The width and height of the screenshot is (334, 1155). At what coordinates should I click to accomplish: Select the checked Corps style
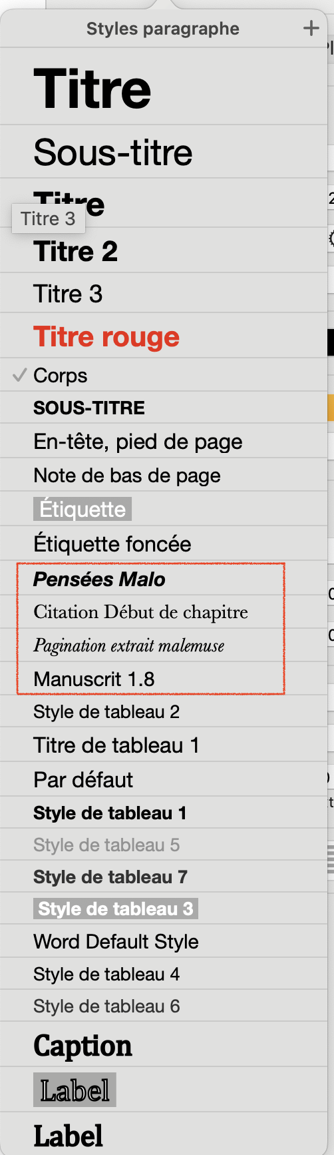(x=164, y=375)
